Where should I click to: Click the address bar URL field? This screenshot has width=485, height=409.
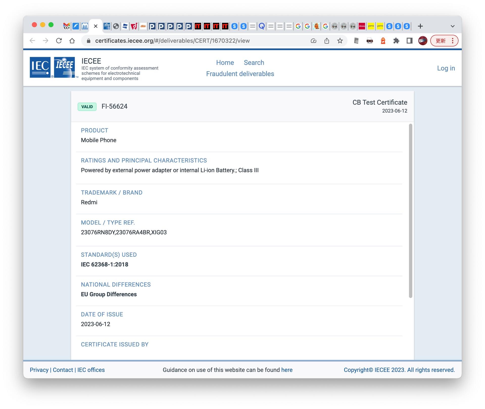172,41
